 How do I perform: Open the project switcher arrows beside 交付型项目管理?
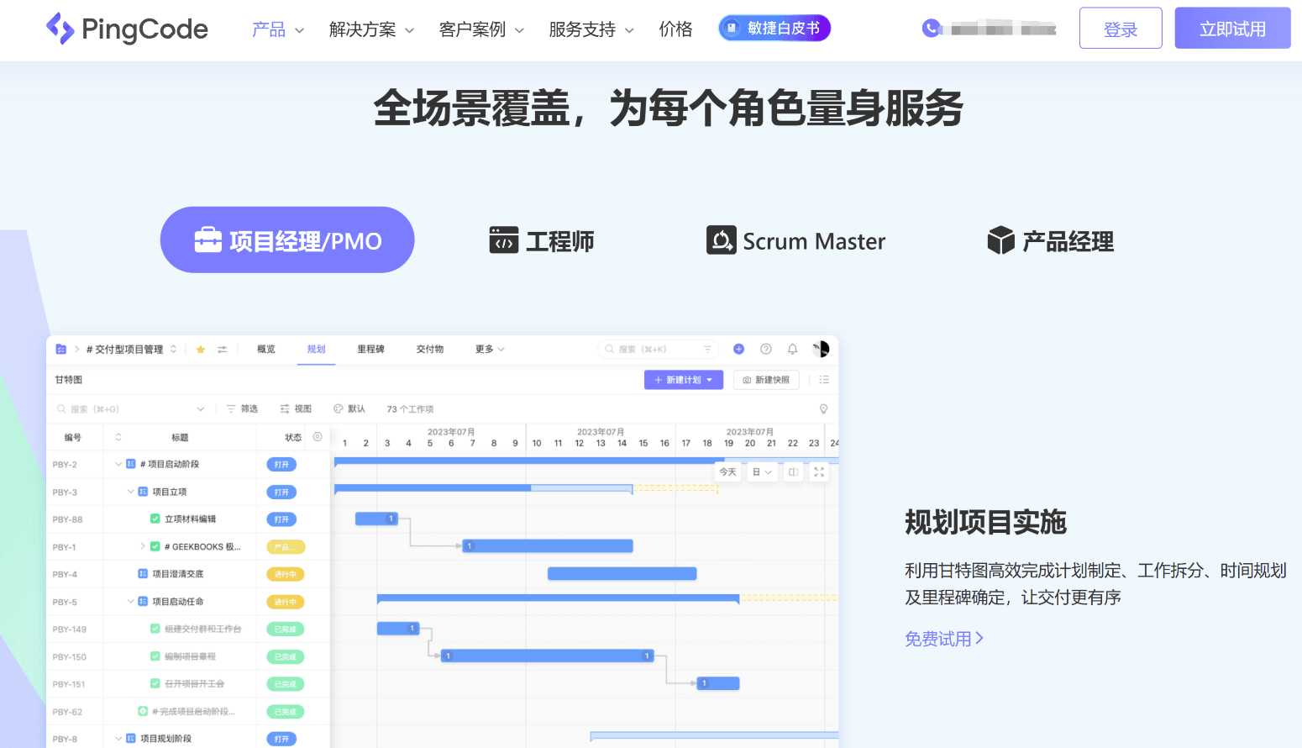pyautogui.click(x=174, y=350)
